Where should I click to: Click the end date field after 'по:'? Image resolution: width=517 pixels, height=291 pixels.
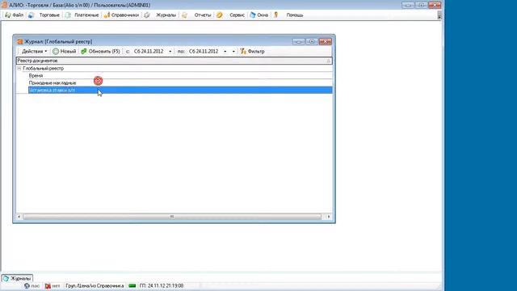[x=204, y=52]
